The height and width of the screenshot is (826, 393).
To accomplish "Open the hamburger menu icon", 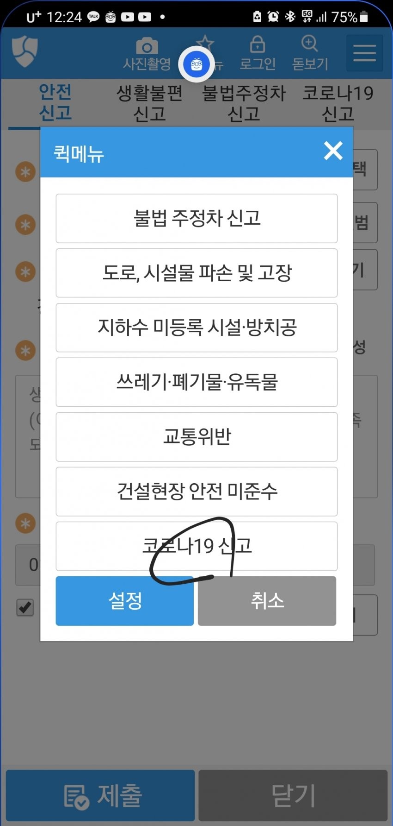I will [x=364, y=53].
